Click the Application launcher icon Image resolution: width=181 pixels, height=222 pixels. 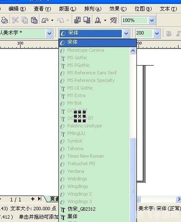pos(98,20)
